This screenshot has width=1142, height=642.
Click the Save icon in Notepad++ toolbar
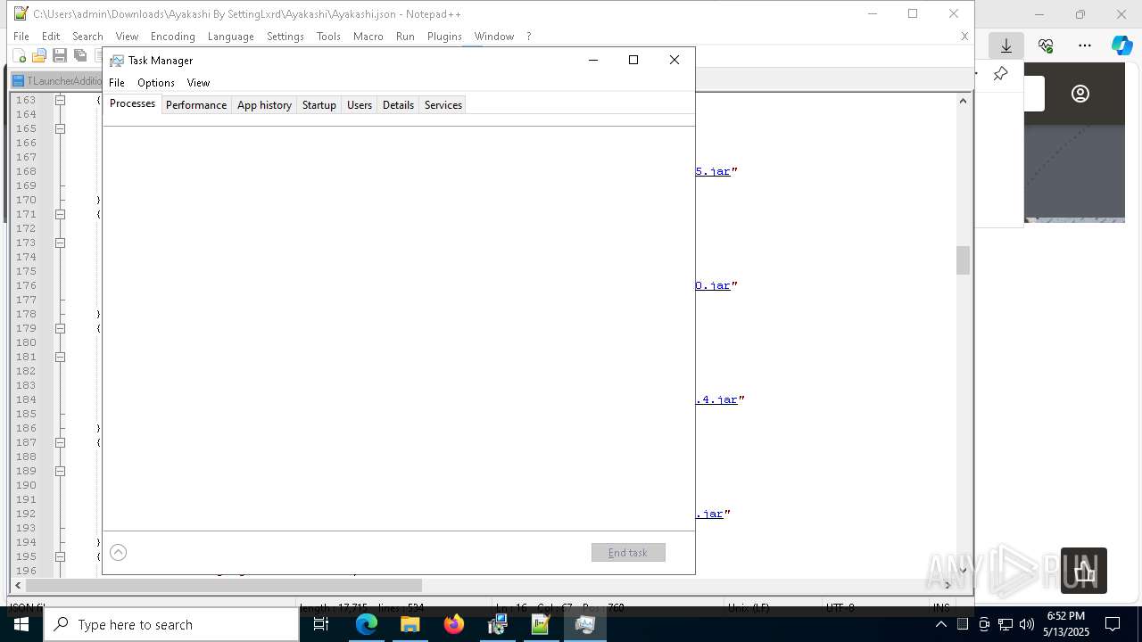[60, 56]
